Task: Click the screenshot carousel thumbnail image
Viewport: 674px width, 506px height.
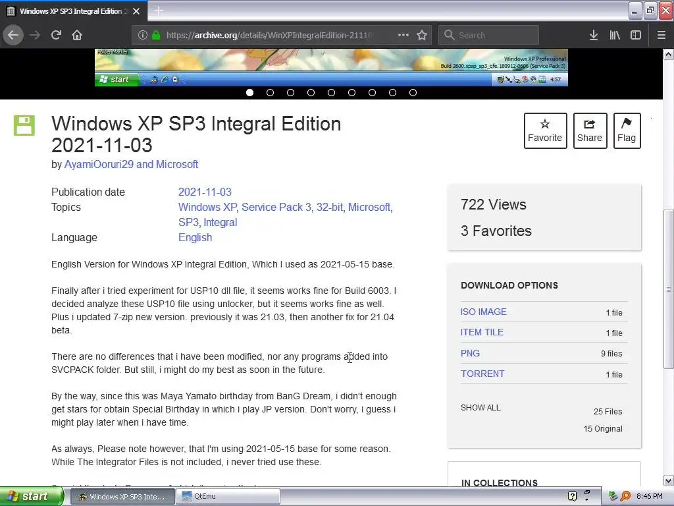Action: point(331,67)
